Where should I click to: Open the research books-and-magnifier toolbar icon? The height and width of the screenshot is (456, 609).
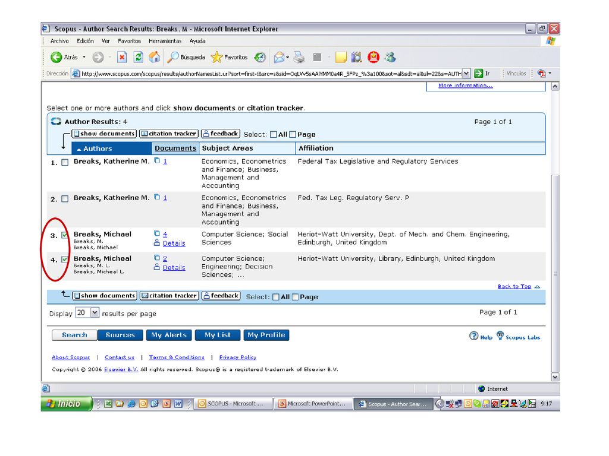(x=357, y=58)
